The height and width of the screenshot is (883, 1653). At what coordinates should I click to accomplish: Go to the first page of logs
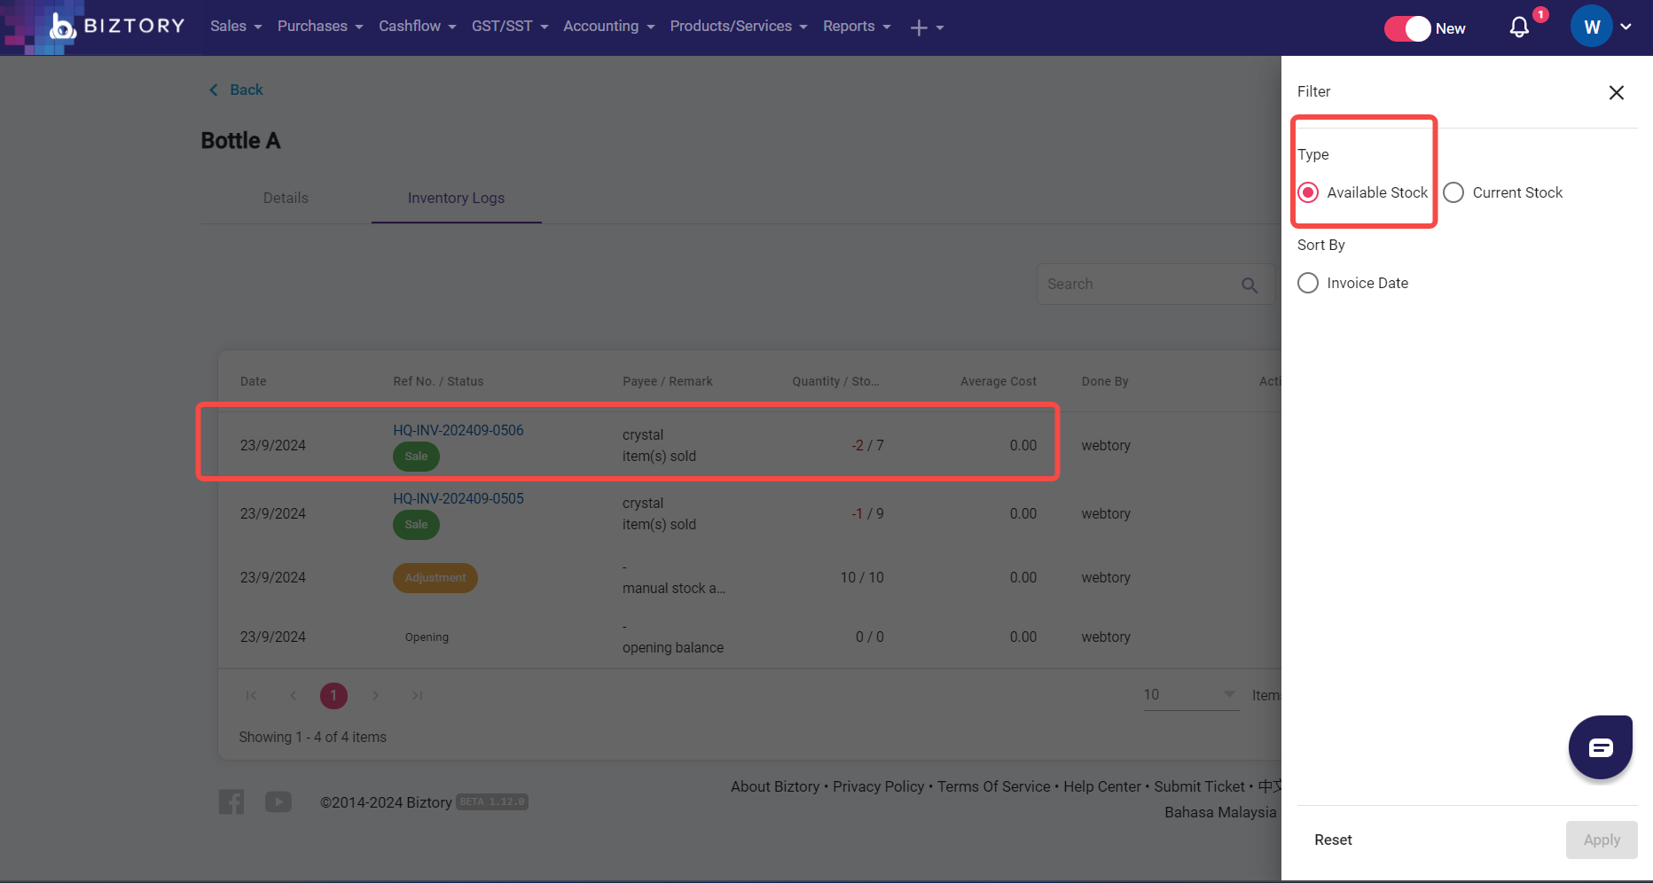(x=251, y=696)
